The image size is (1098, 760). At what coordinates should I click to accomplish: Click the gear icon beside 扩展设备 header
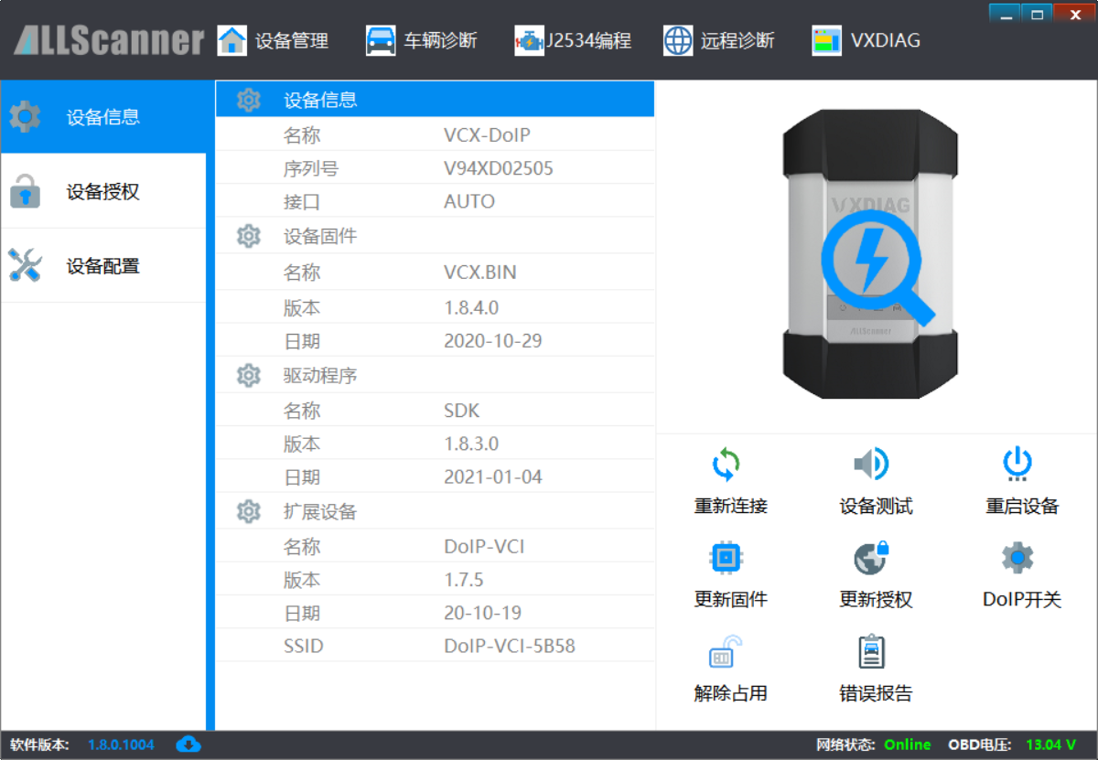click(249, 511)
